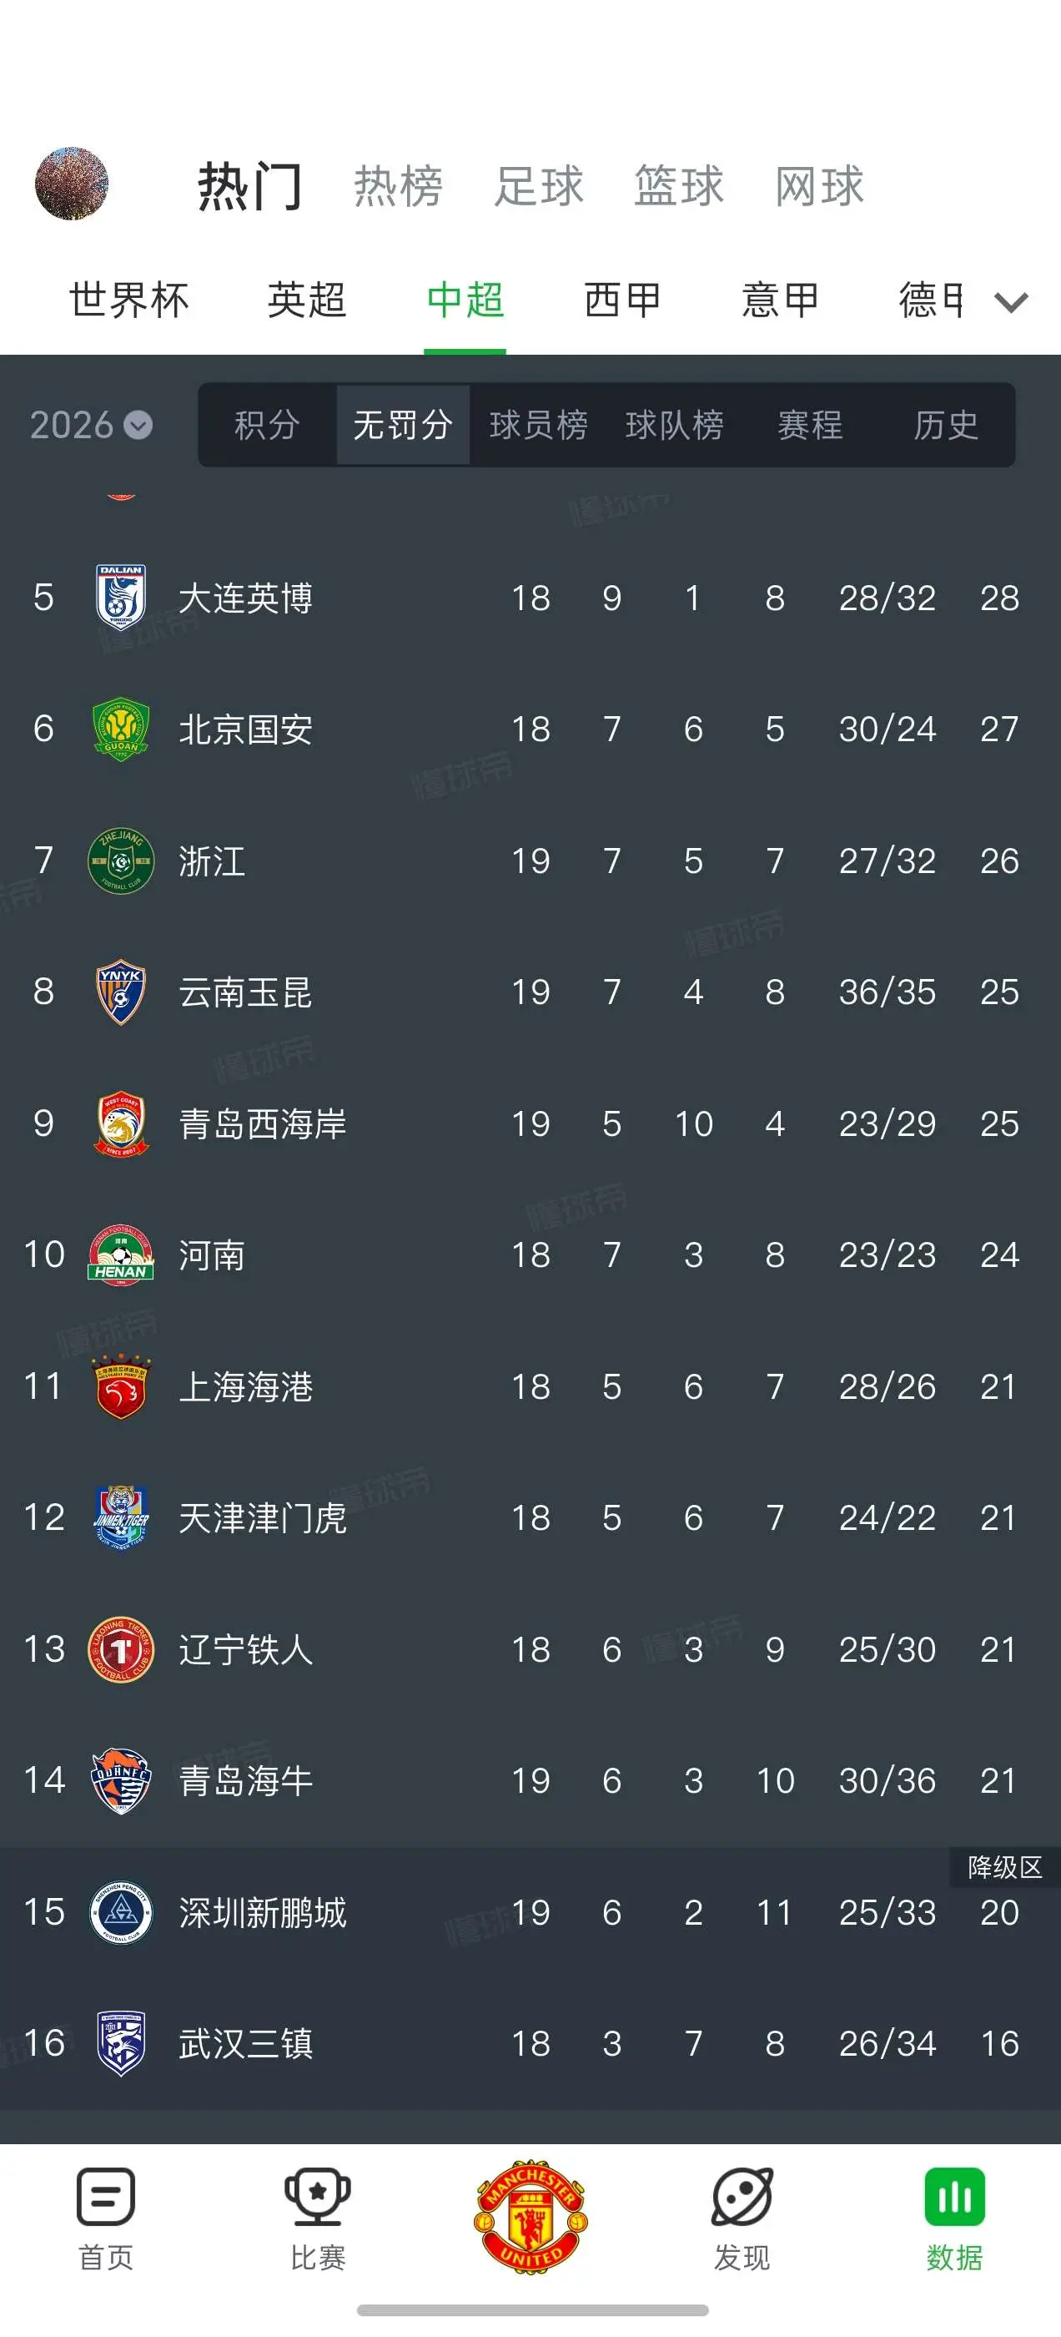Select the 无罚分 standings option
This screenshot has width=1061, height=2337.
pos(403,425)
